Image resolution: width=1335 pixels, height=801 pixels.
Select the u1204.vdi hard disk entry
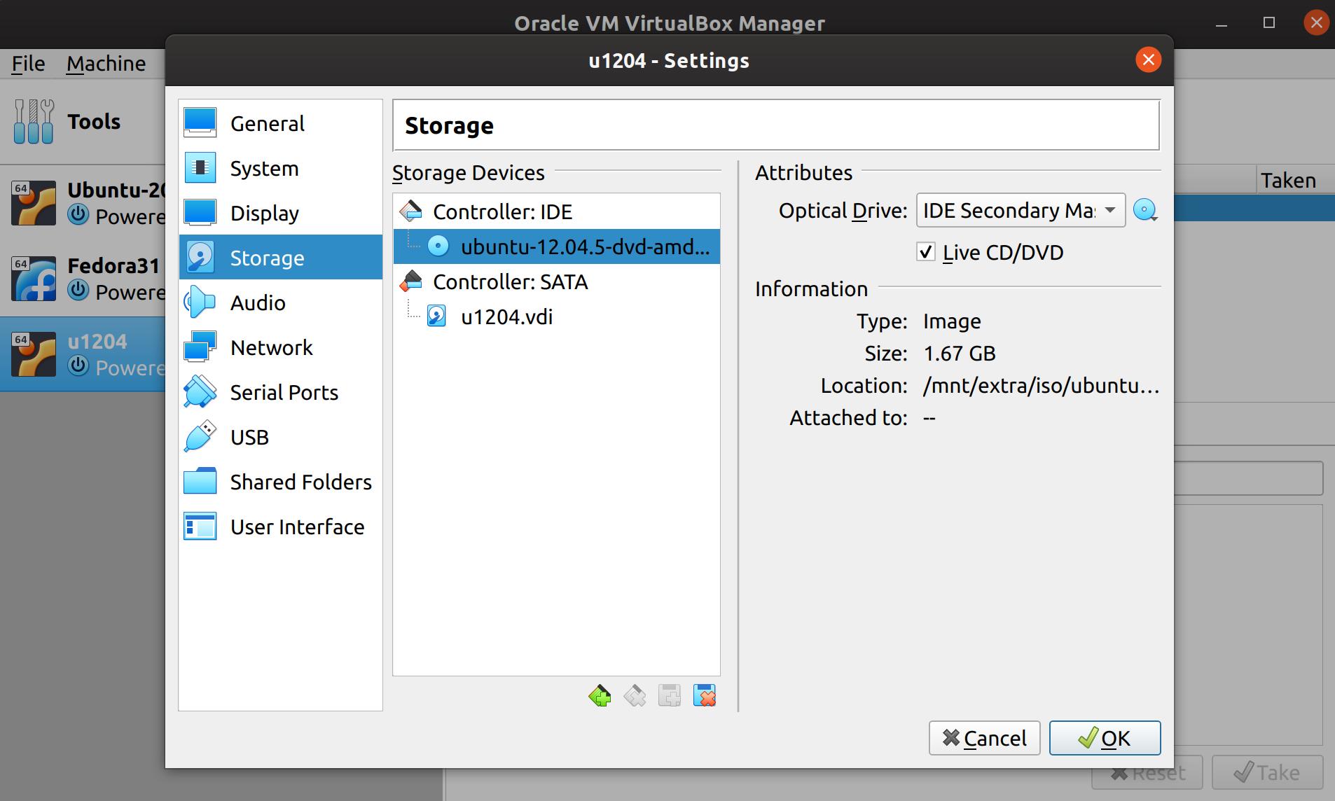click(556, 316)
